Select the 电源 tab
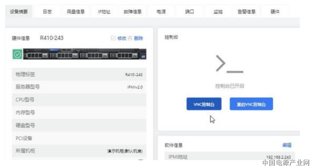The image size is (310, 167). tap(161, 12)
